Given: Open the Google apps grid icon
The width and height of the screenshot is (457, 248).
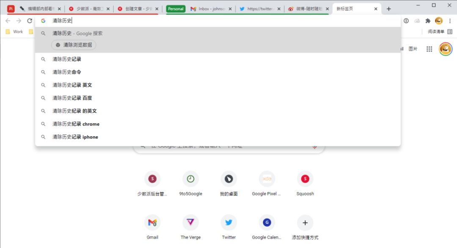Looking at the screenshot, I should tap(429, 49).
